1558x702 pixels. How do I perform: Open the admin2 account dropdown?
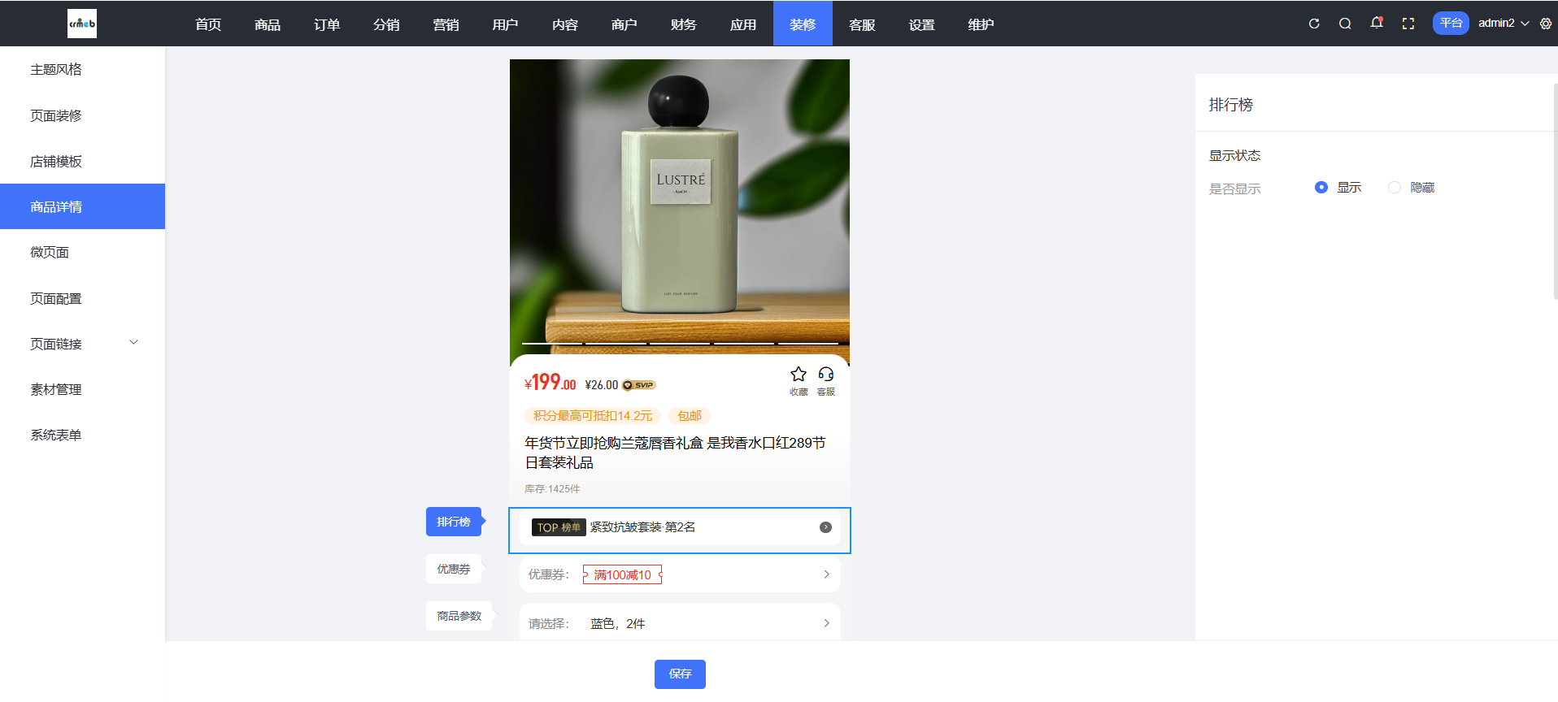coord(1503,24)
